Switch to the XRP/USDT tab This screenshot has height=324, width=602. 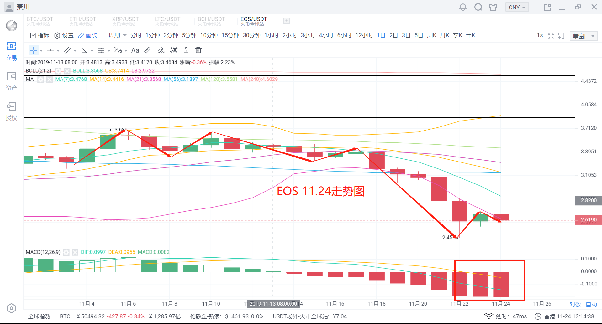tap(125, 21)
